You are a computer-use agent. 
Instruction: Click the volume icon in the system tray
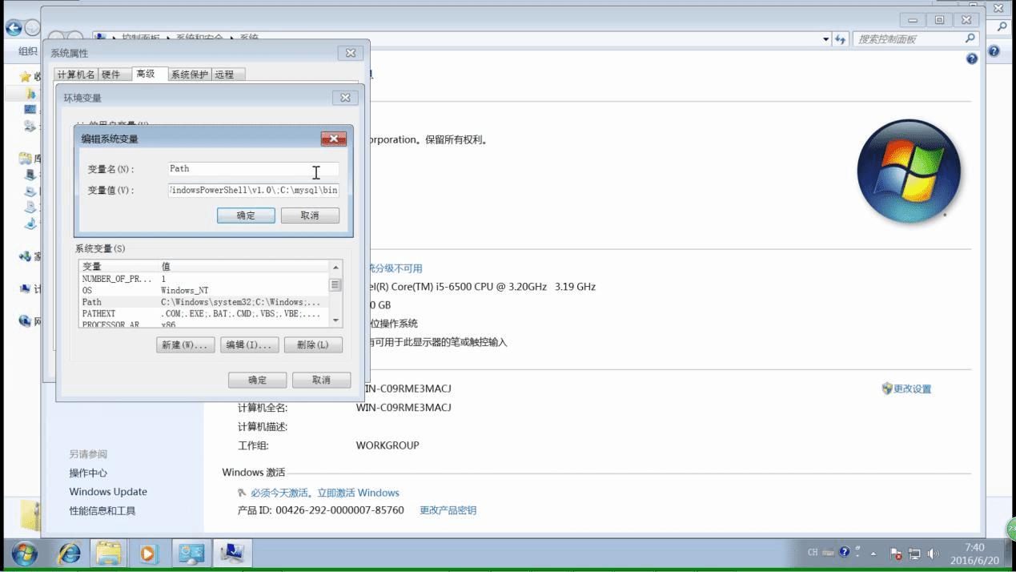tap(933, 552)
